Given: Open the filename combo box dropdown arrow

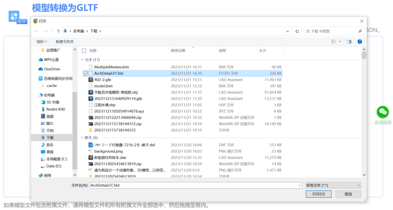Looking at the screenshot, I should (x=299, y=185).
